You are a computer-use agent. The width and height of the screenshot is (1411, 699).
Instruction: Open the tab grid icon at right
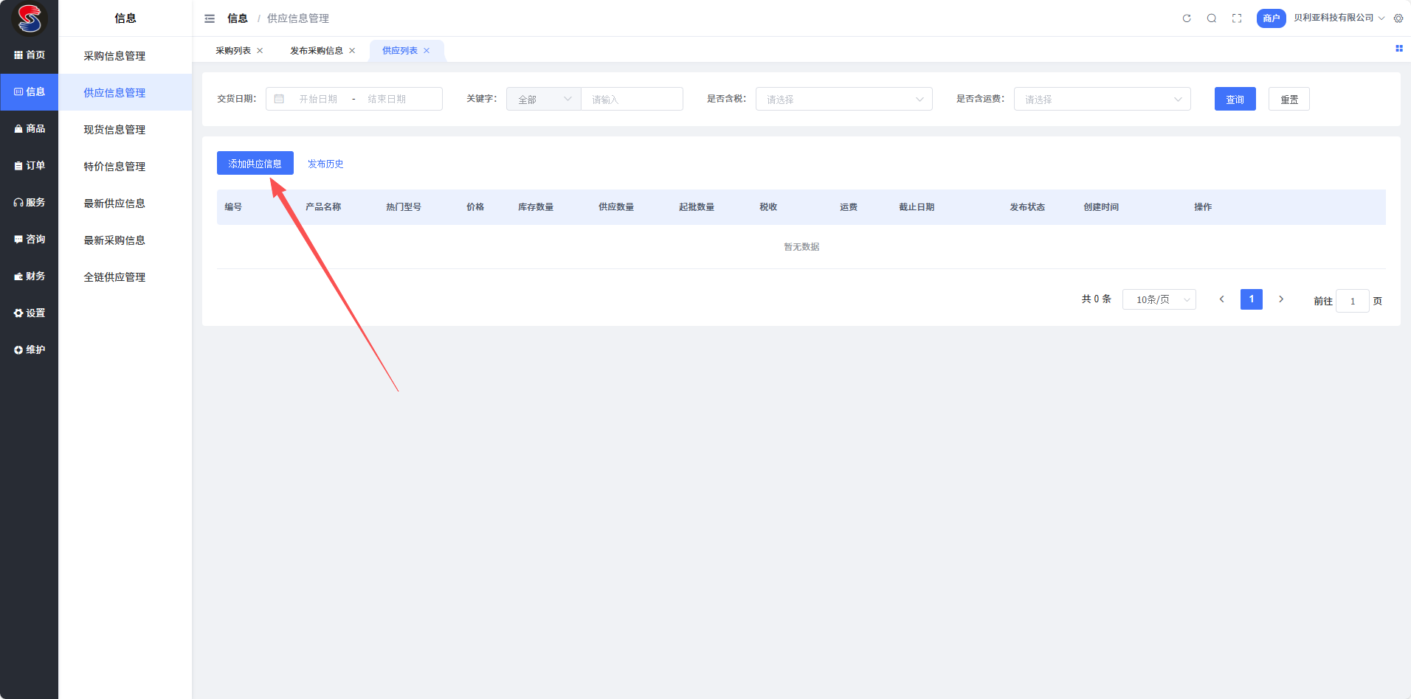click(1398, 49)
